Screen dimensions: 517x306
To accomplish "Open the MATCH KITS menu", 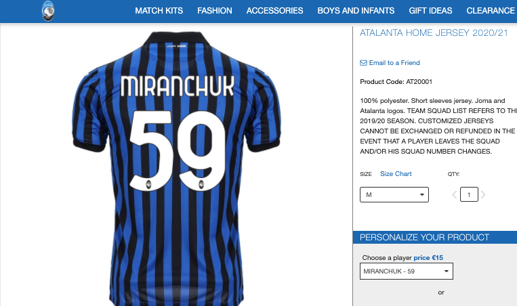I will tap(159, 11).
